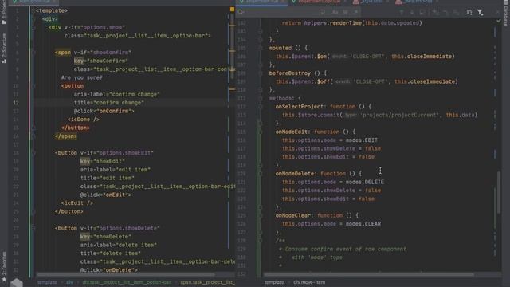Image resolution: width=510 pixels, height=287 pixels.
Task: Select 'template' breadcrumb in left editor
Action: tap(47, 282)
